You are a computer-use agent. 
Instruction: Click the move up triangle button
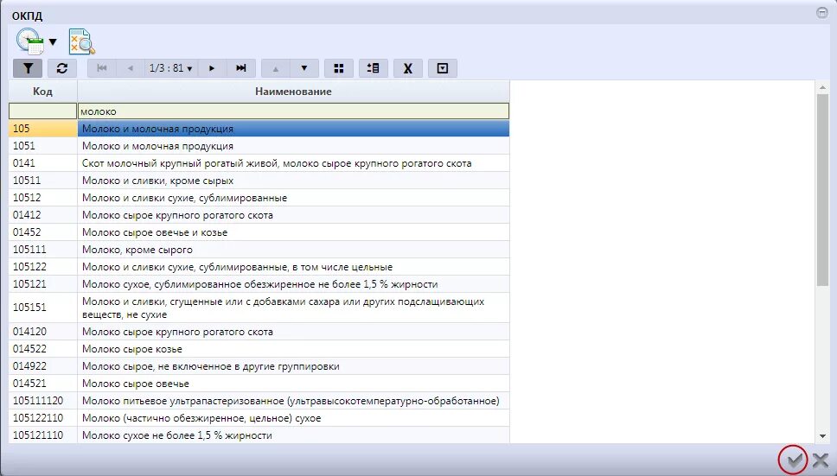276,68
